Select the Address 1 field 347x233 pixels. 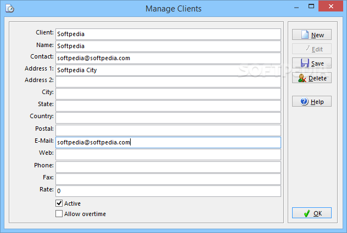coord(168,70)
